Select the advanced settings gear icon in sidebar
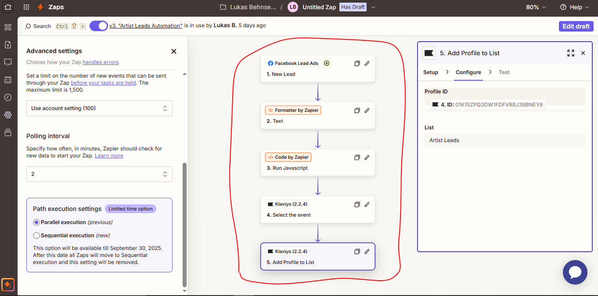Screen dimensions: 598x296 point(8,115)
